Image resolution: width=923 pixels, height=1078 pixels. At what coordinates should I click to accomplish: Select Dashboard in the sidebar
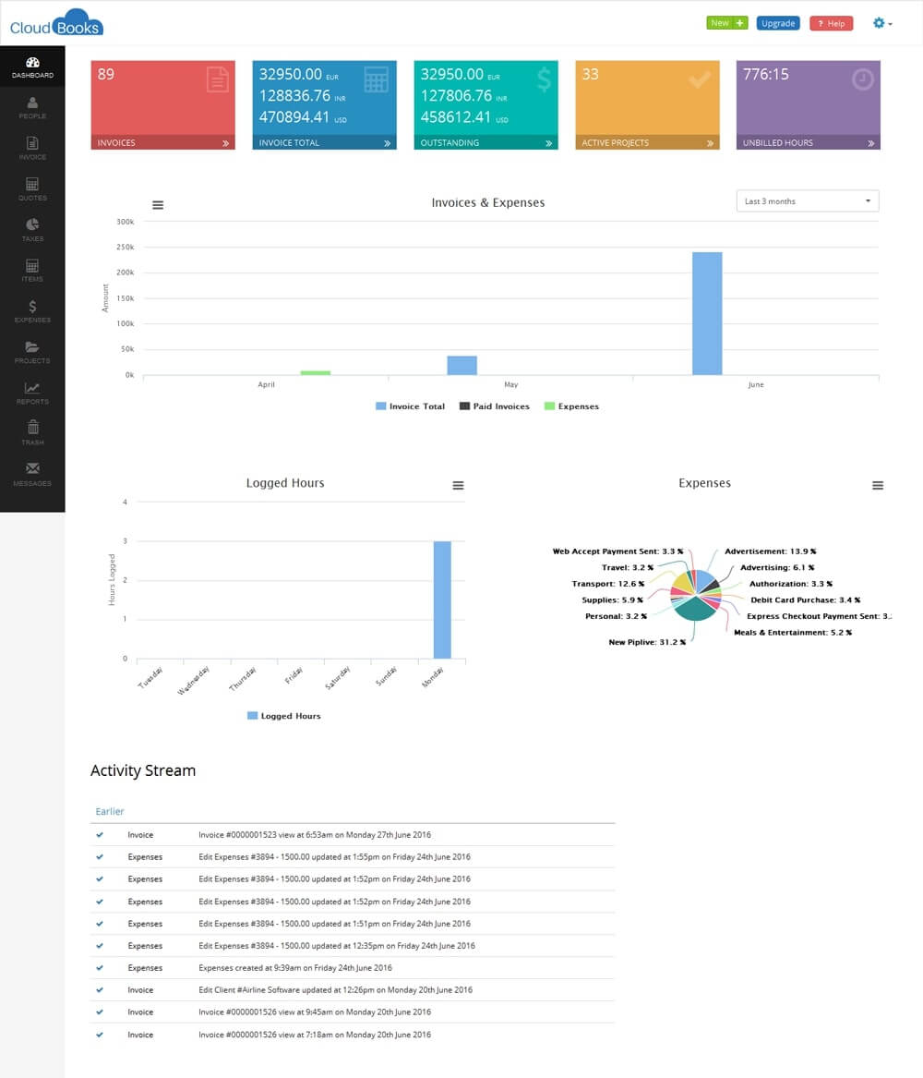[x=32, y=67]
